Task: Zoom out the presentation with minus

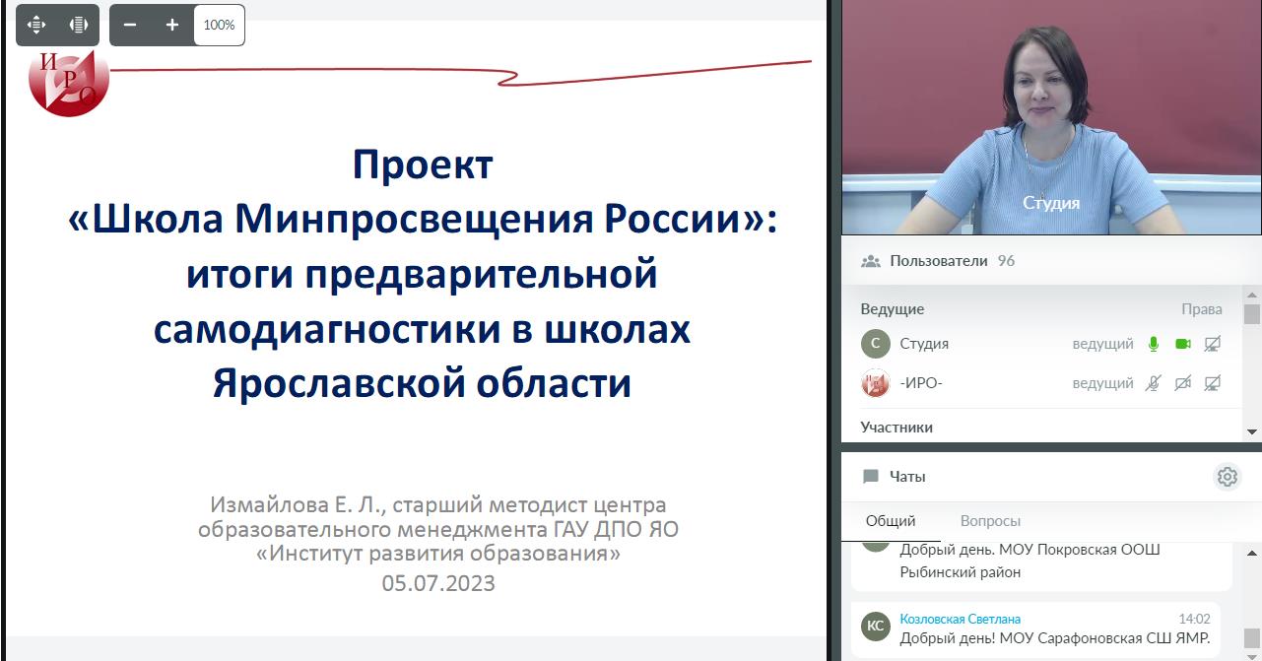Action: [130, 25]
